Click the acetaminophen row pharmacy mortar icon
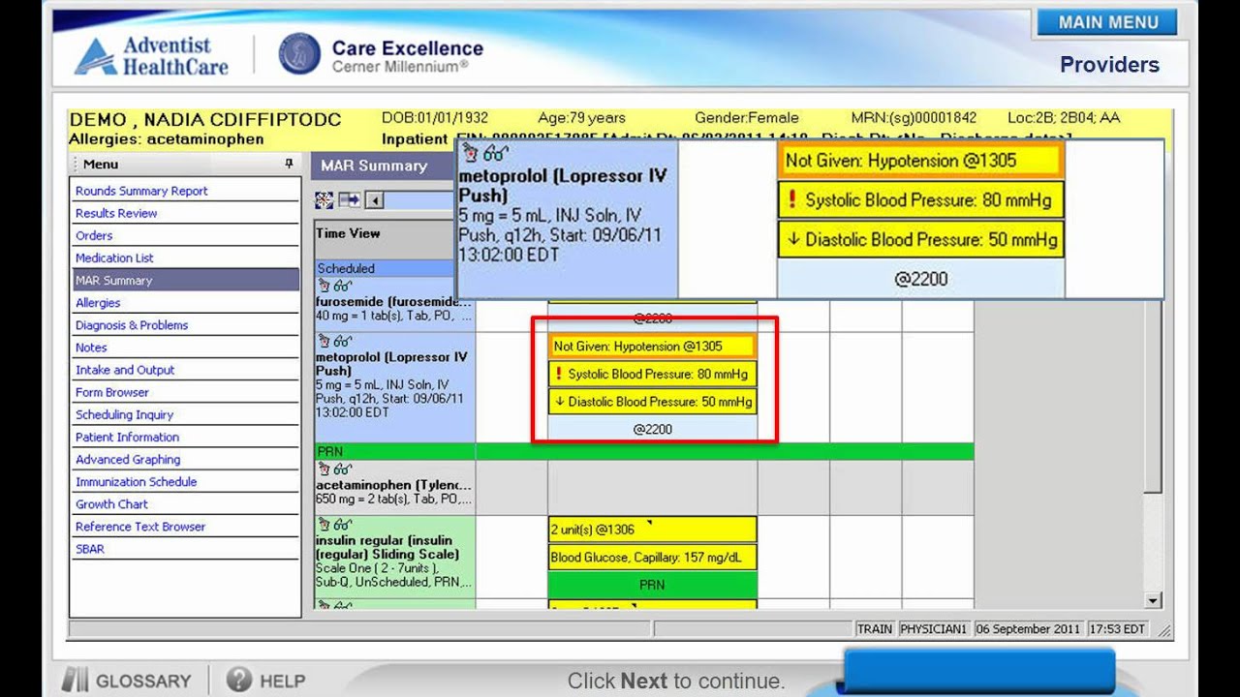The height and width of the screenshot is (697, 1240). click(x=324, y=469)
